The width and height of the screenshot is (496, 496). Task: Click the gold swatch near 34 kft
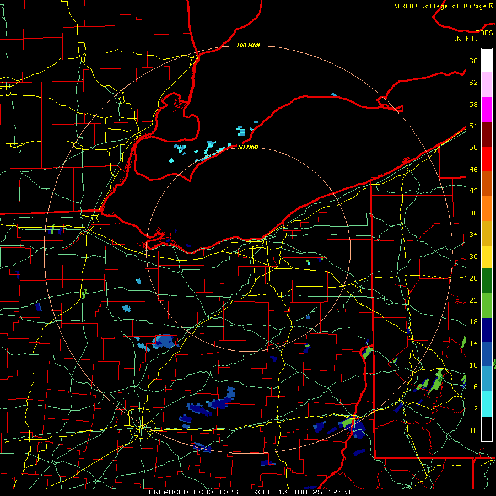(487, 233)
